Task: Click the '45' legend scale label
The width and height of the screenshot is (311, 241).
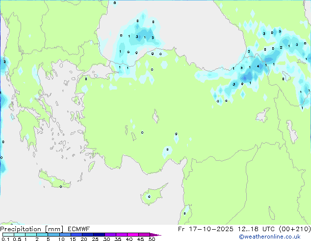Action: point(140,239)
